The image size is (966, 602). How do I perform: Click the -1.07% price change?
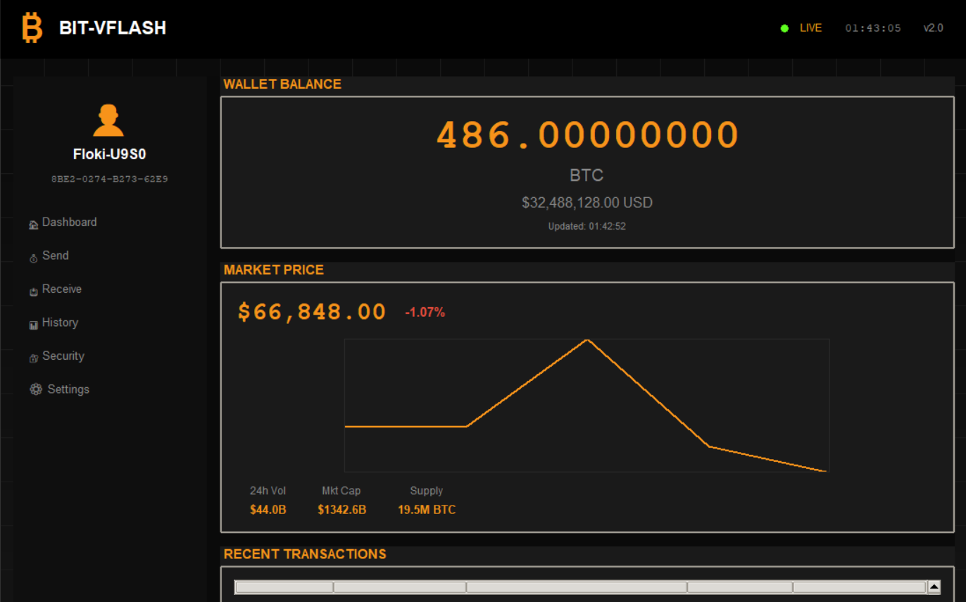pos(425,312)
